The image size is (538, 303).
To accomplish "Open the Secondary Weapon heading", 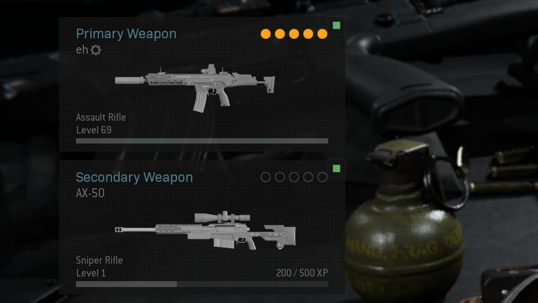I will coord(134,177).
